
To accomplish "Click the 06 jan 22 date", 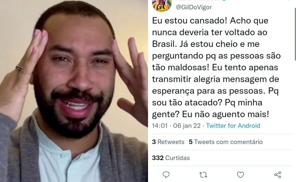I will (x=187, y=125).
